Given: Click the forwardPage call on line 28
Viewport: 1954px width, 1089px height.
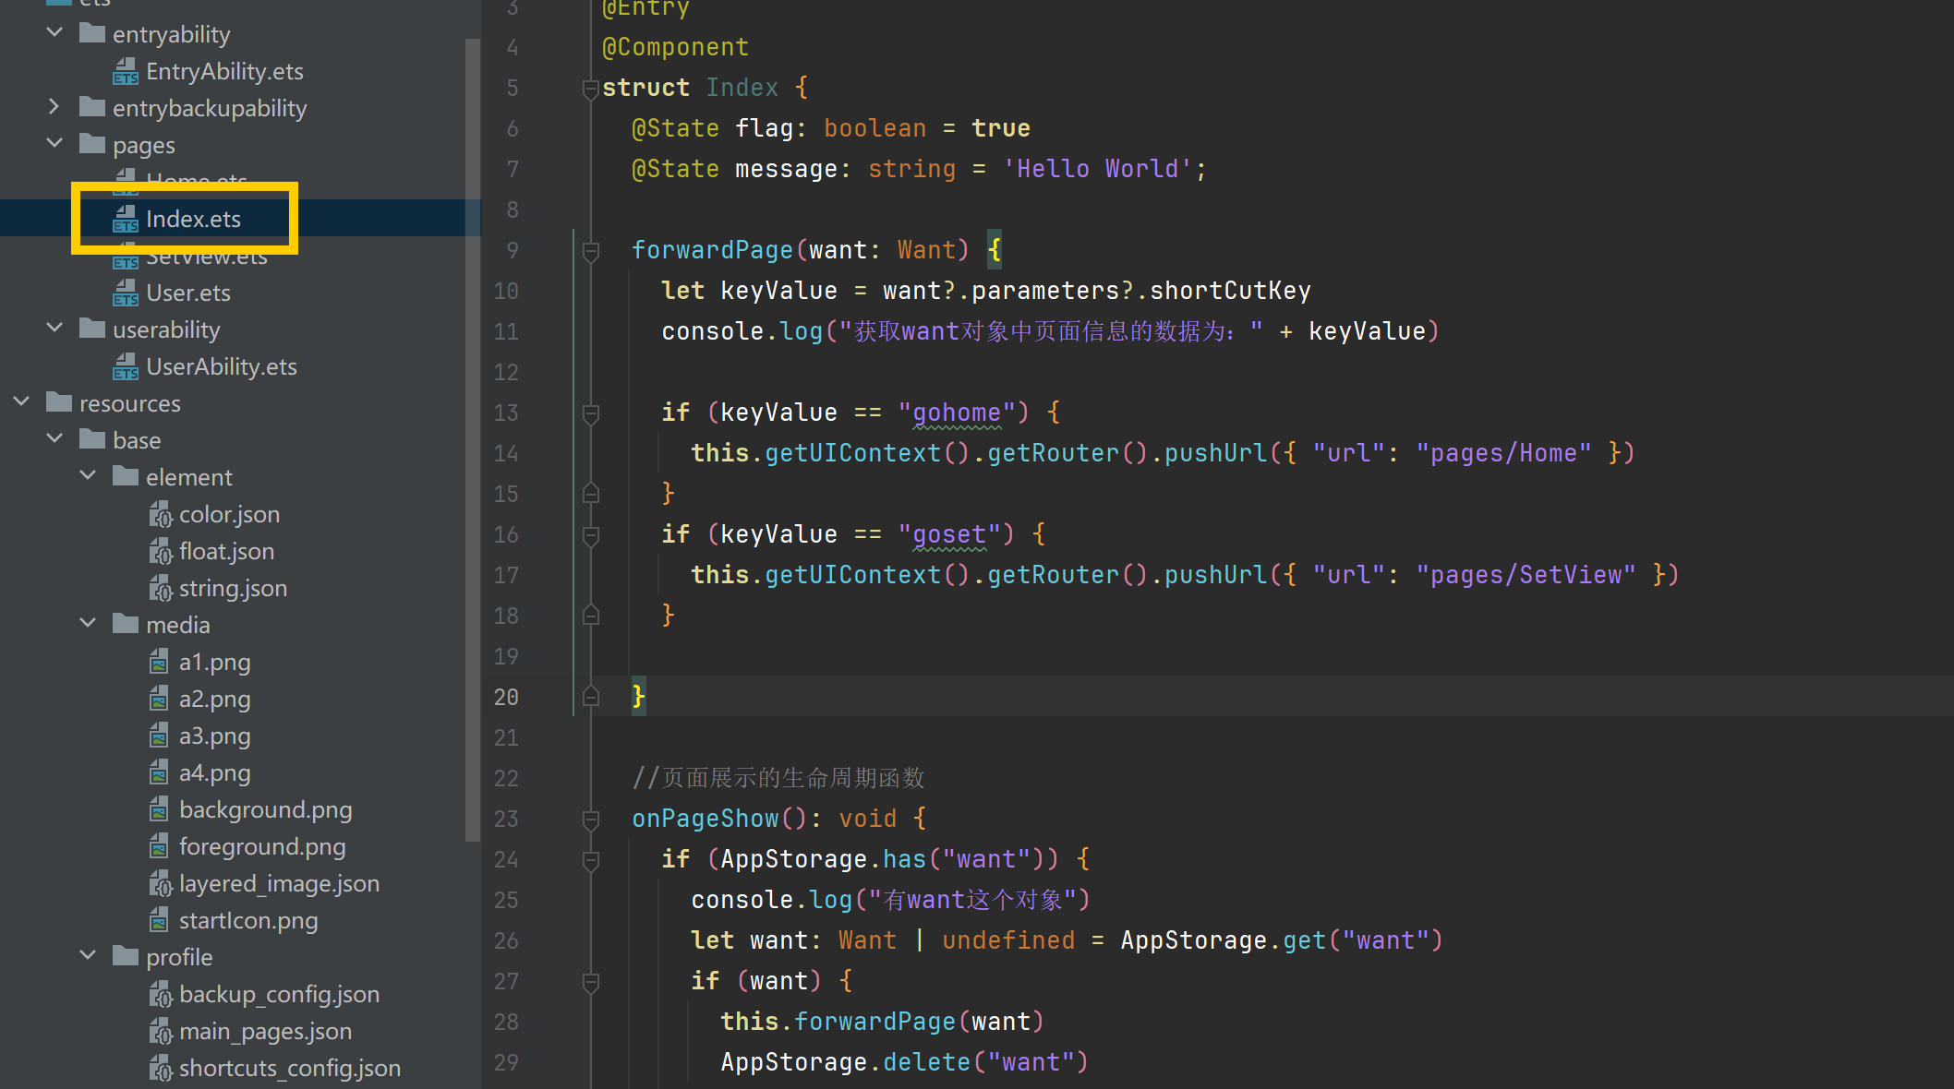Looking at the screenshot, I should click(874, 1022).
